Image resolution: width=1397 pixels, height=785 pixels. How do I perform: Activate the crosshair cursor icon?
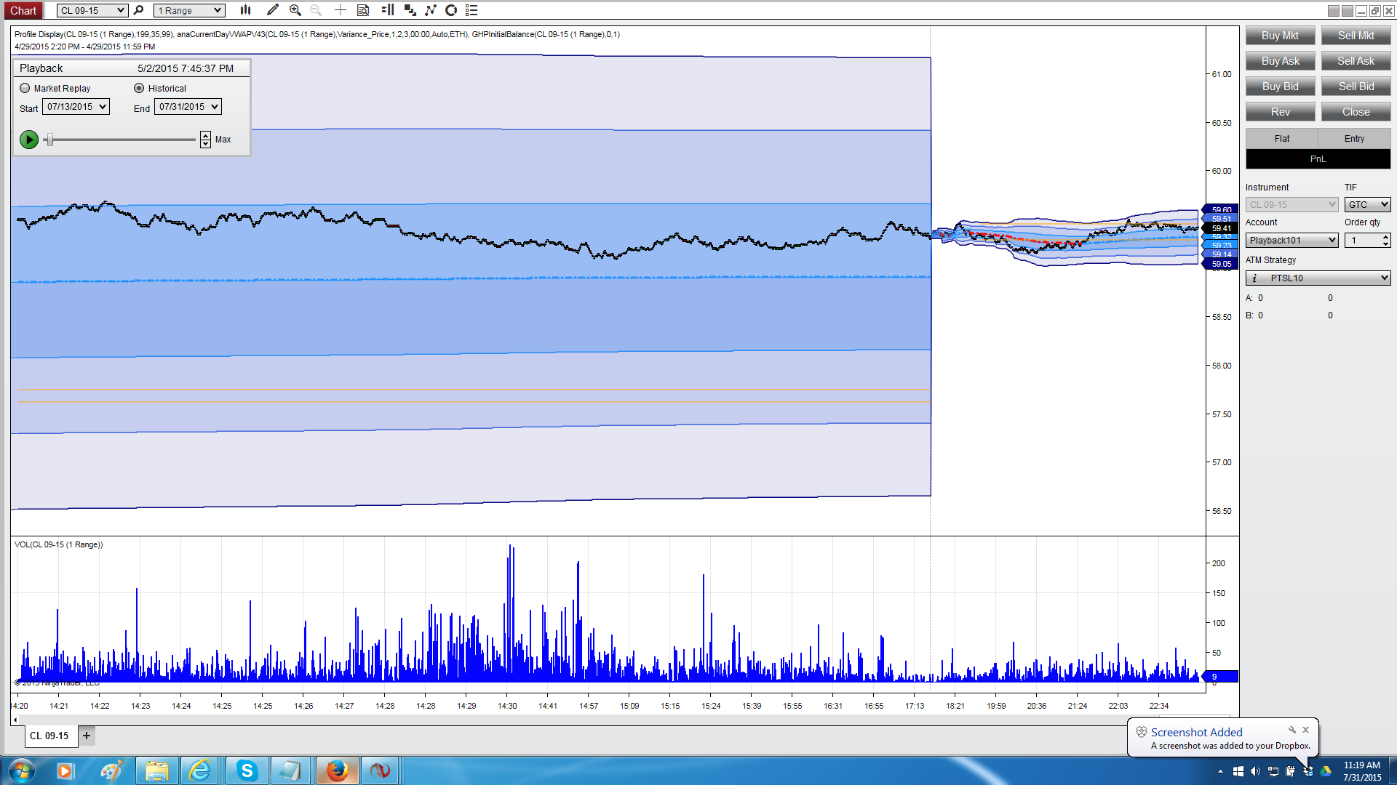pos(340,10)
